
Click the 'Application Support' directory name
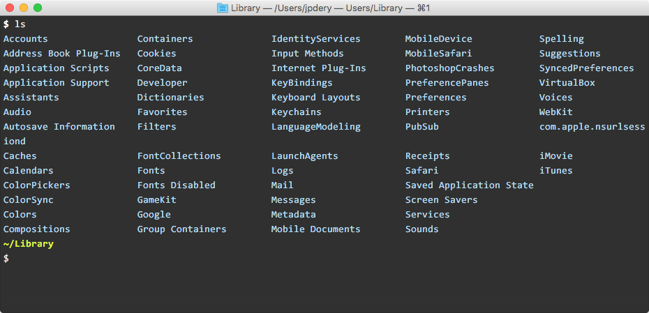click(56, 82)
